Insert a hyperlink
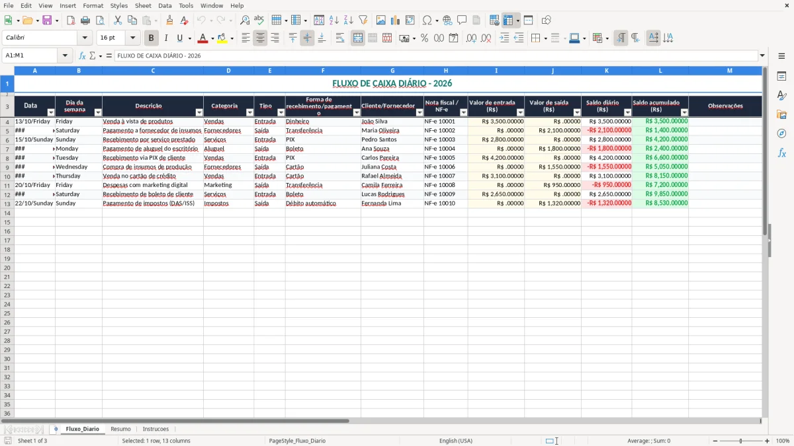This screenshot has width=794, height=446. 448,20
